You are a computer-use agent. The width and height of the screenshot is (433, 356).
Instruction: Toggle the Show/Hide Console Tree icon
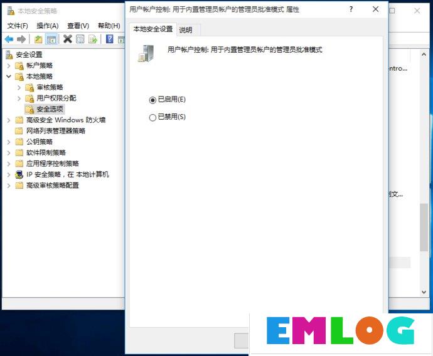(51, 39)
